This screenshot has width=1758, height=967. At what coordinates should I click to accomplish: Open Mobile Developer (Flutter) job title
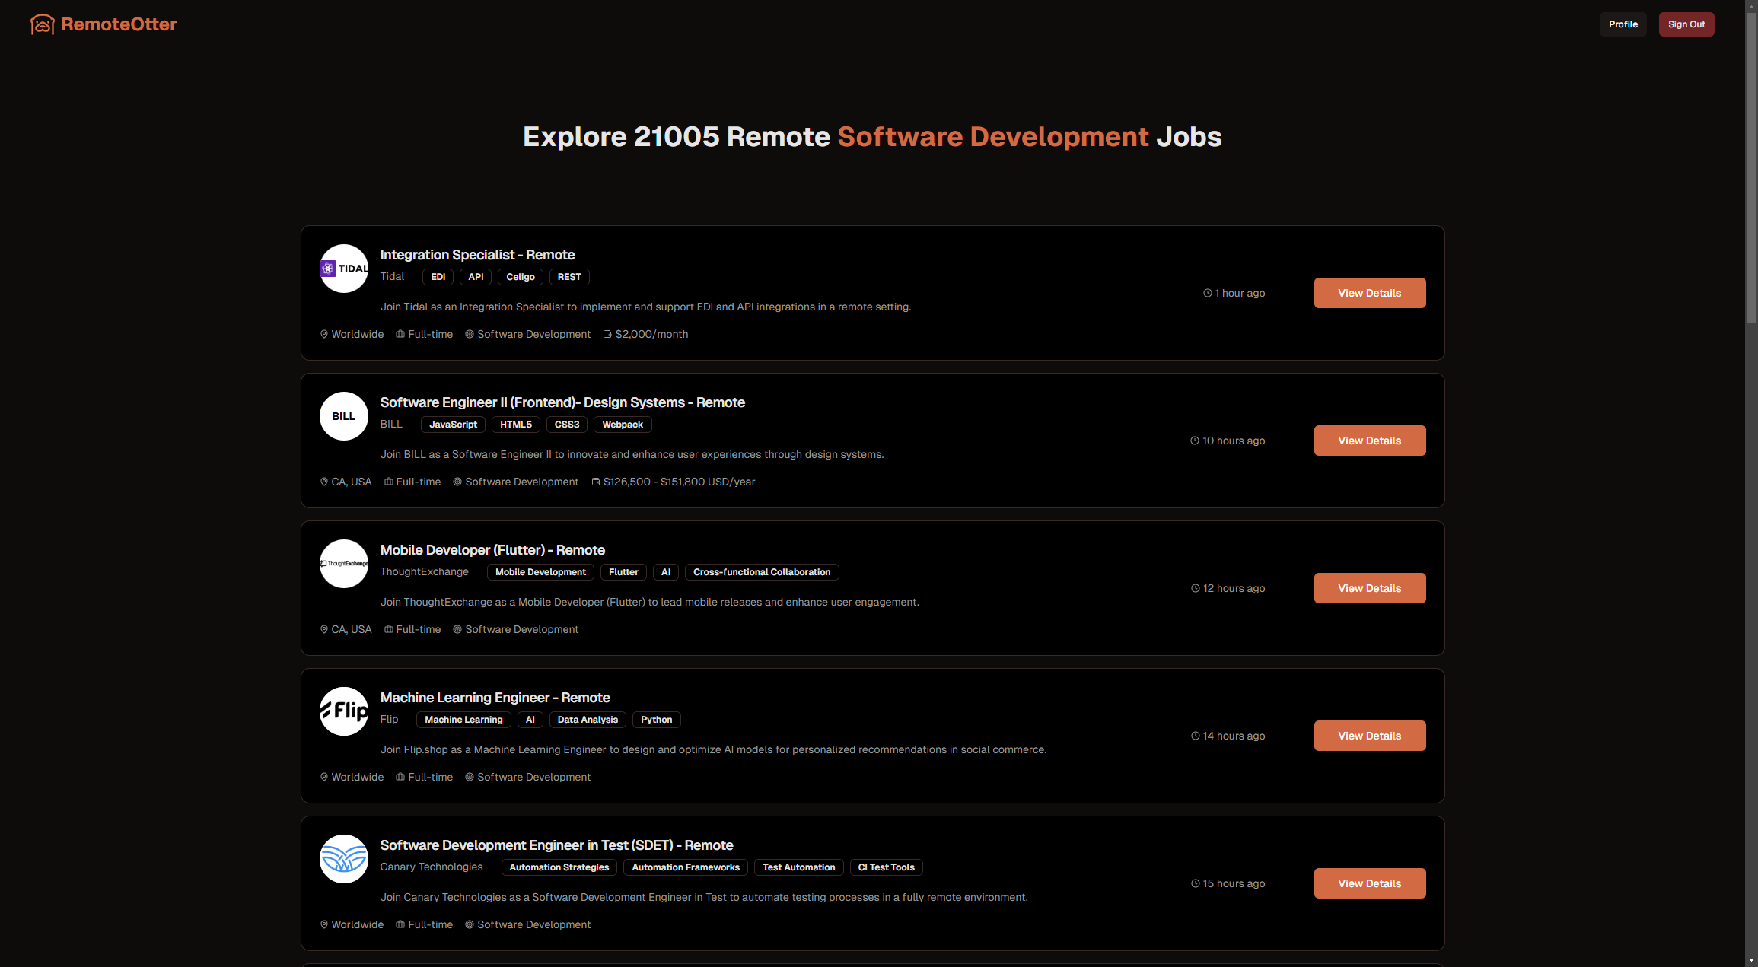click(x=492, y=550)
